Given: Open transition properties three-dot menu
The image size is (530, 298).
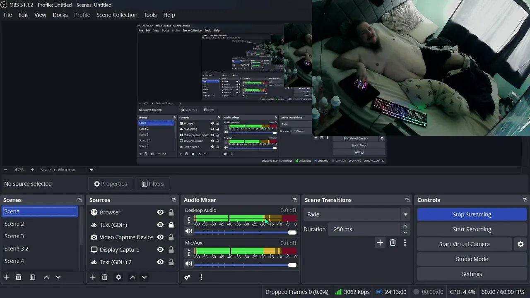Looking at the screenshot, I should 405,243.
